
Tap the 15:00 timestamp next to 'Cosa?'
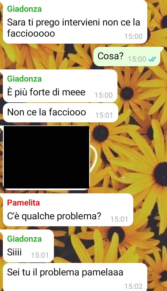[137, 59]
